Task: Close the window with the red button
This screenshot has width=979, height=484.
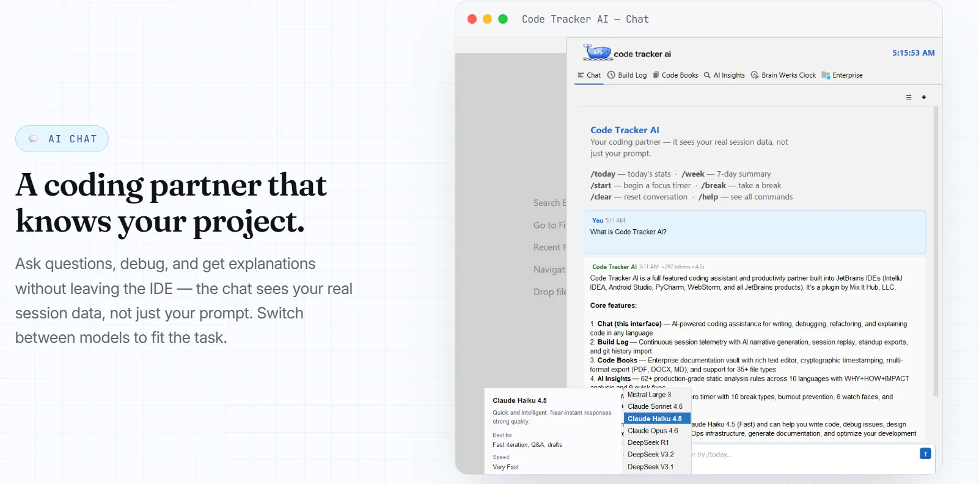Action: coord(472,19)
